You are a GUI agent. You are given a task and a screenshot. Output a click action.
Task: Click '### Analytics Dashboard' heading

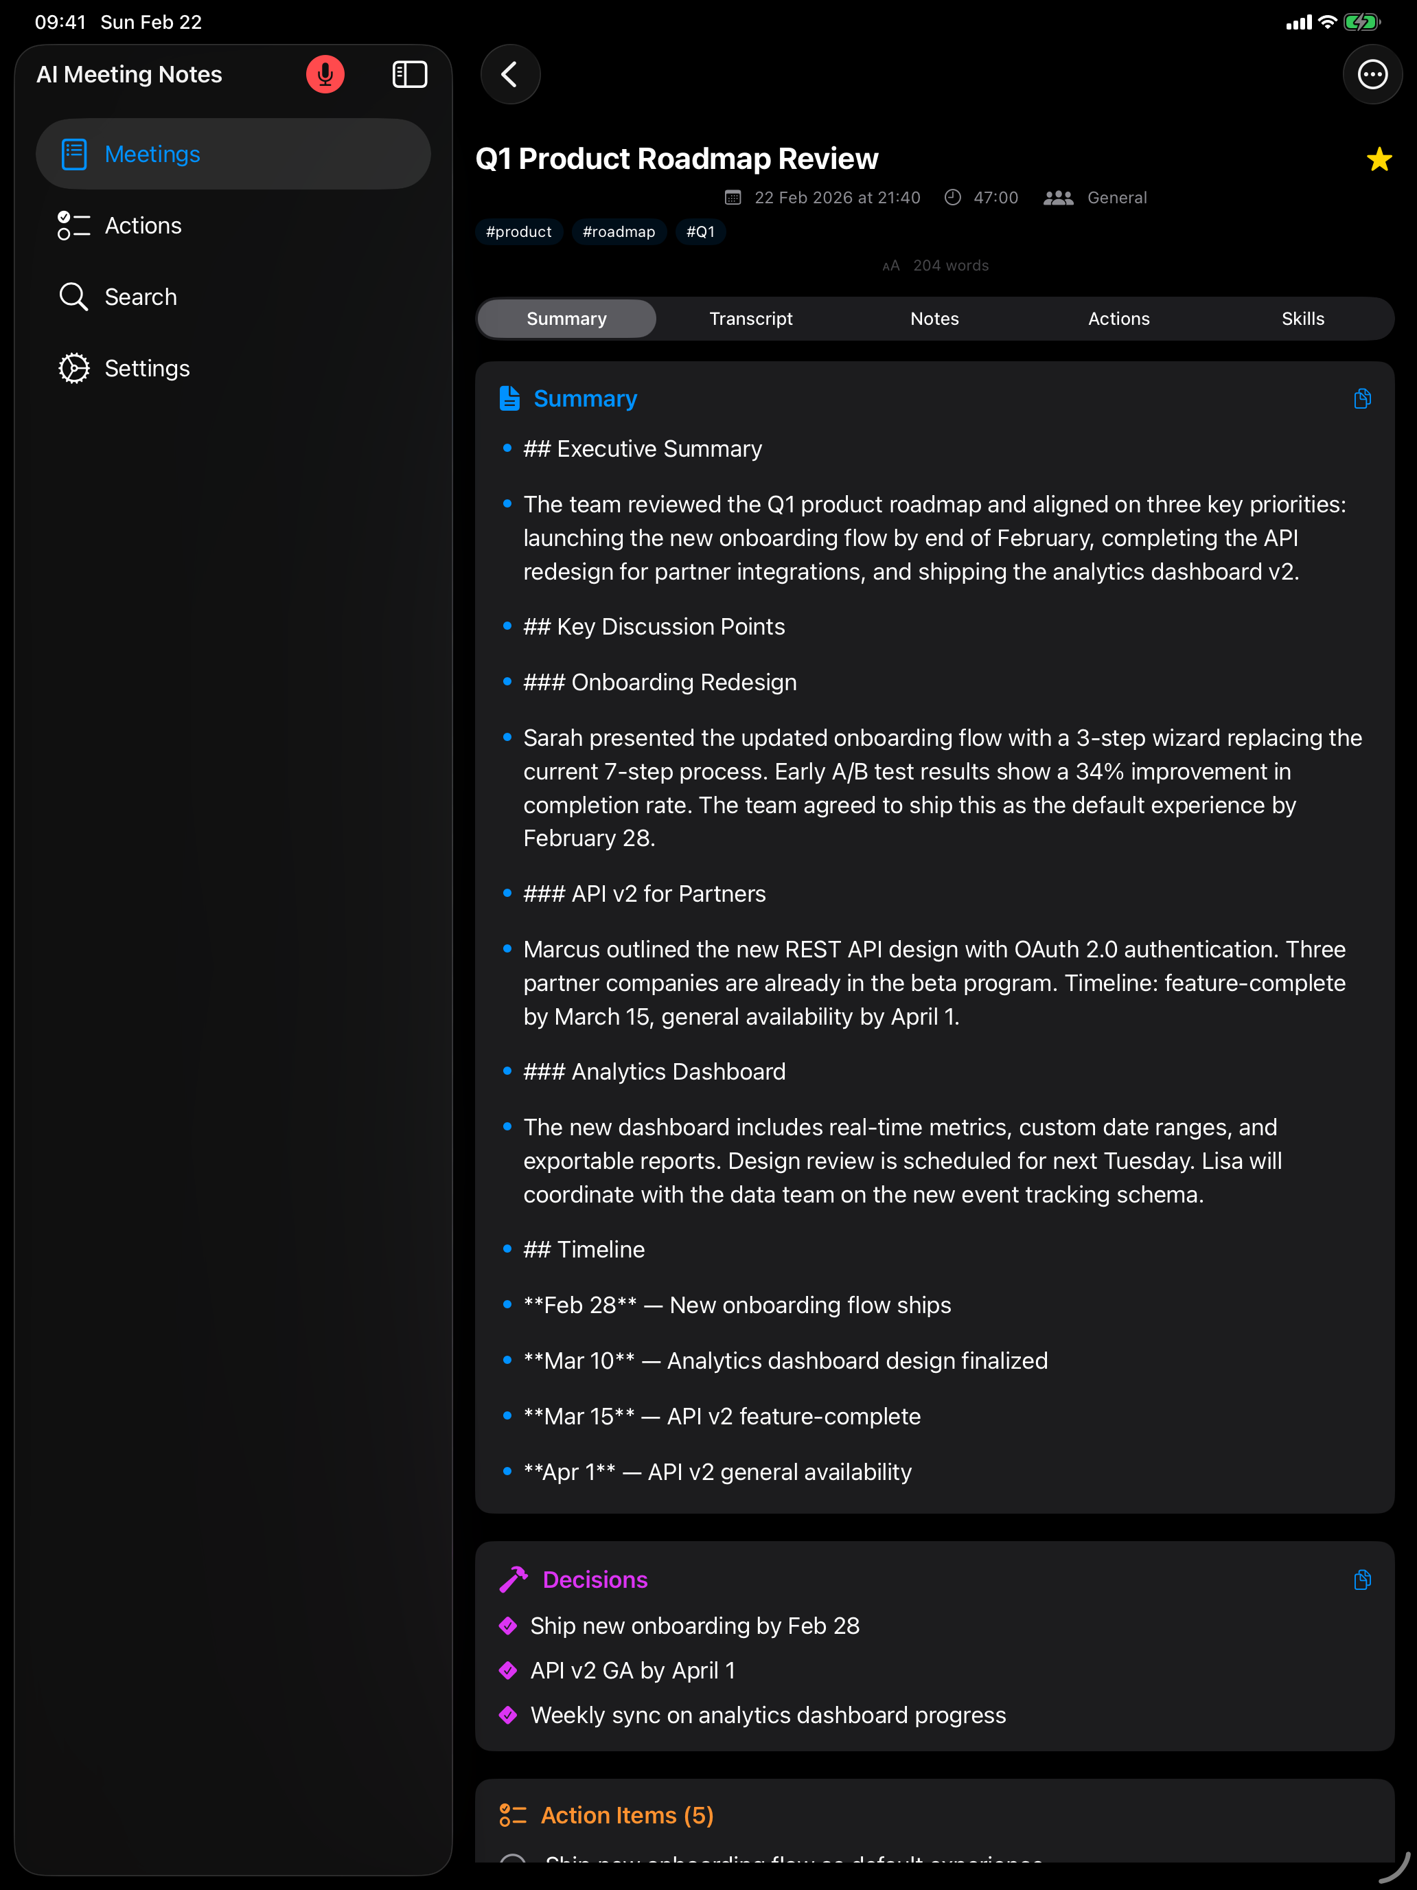654,1071
